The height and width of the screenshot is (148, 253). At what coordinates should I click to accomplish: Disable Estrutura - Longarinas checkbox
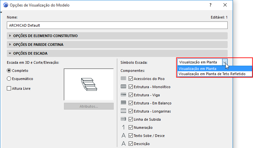(x=131, y=111)
